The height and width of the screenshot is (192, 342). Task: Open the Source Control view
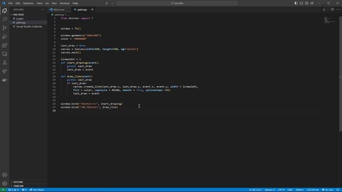tap(5, 28)
